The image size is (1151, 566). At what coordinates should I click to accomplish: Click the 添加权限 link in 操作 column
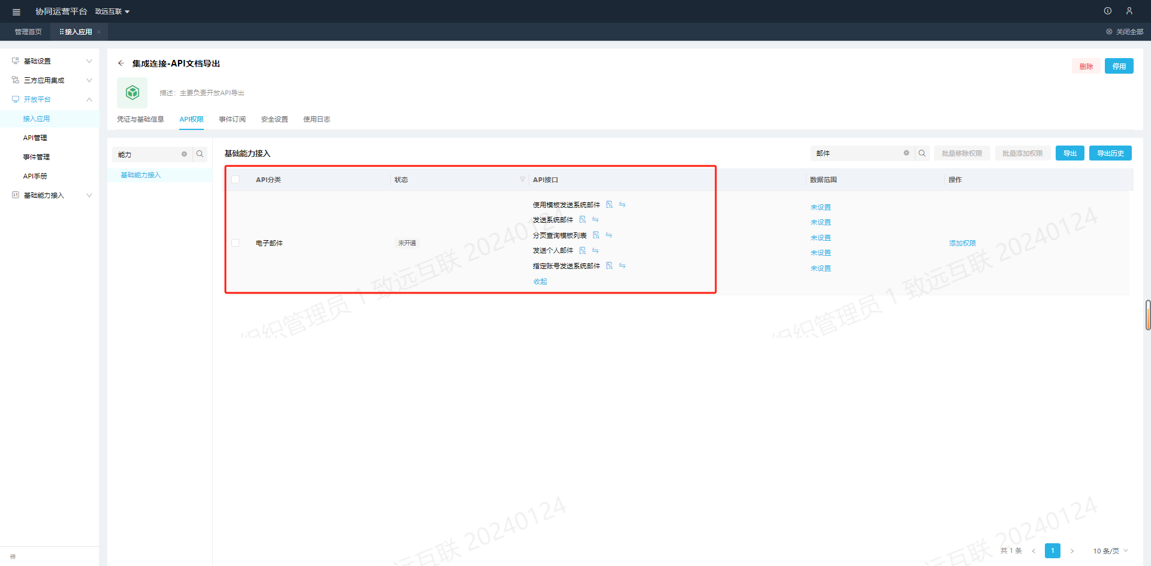click(x=963, y=243)
